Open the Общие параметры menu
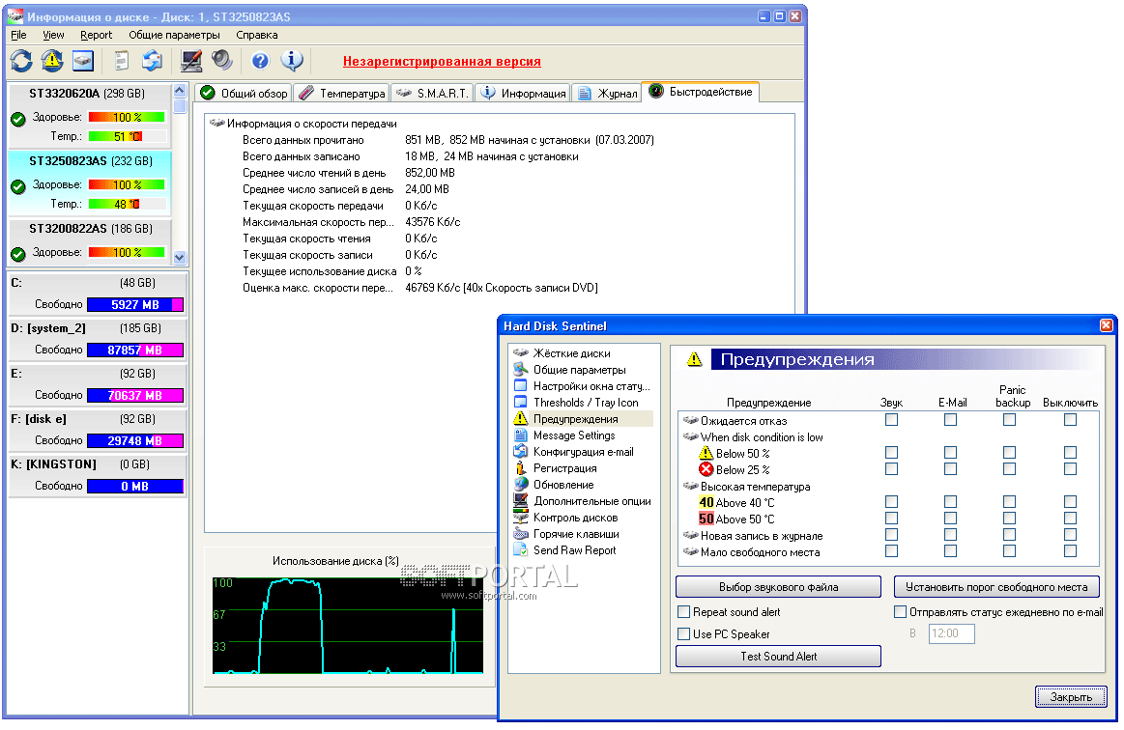Image resolution: width=1124 pixels, height=730 pixels. coord(174,35)
